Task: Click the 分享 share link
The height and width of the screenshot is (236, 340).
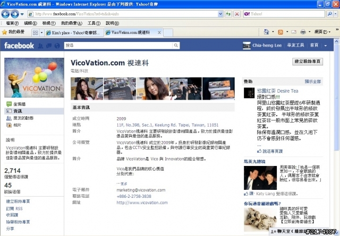Action: coord(10,229)
